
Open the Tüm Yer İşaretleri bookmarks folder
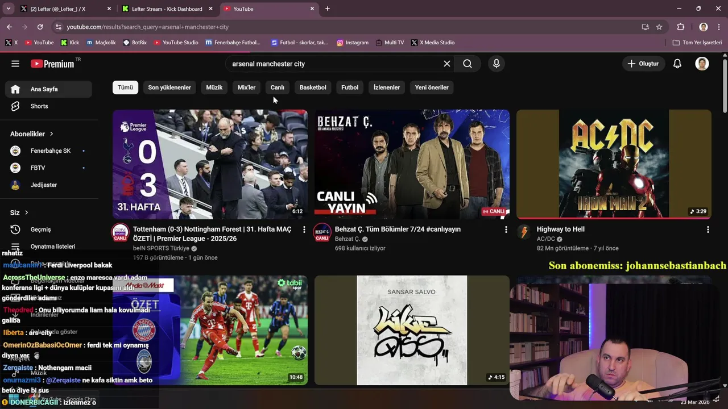tap(697, 43)
